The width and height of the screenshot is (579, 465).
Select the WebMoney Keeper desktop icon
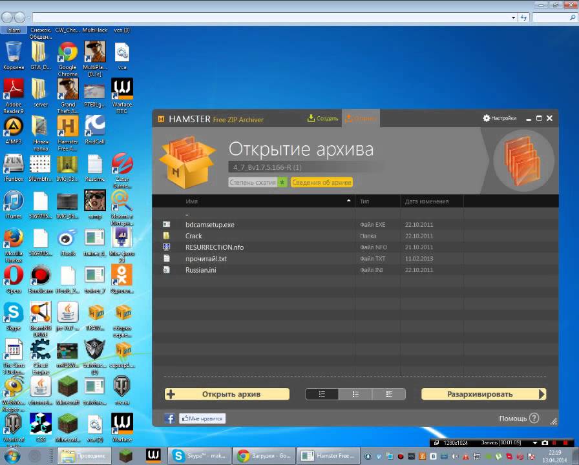coord(14,394)
